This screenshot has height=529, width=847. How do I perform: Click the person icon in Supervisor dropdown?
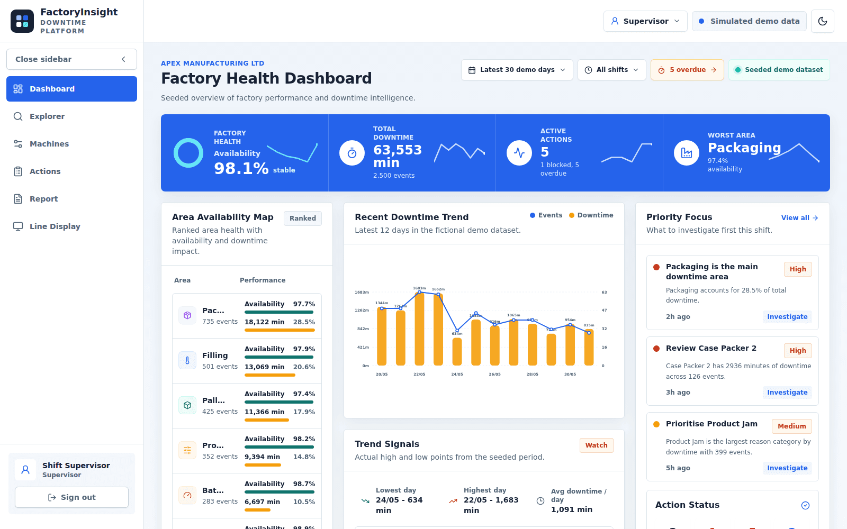click(615, 21)
